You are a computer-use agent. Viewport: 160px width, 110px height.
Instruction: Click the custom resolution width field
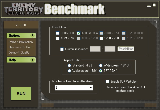pyautogui.click(x=95, y=49)
